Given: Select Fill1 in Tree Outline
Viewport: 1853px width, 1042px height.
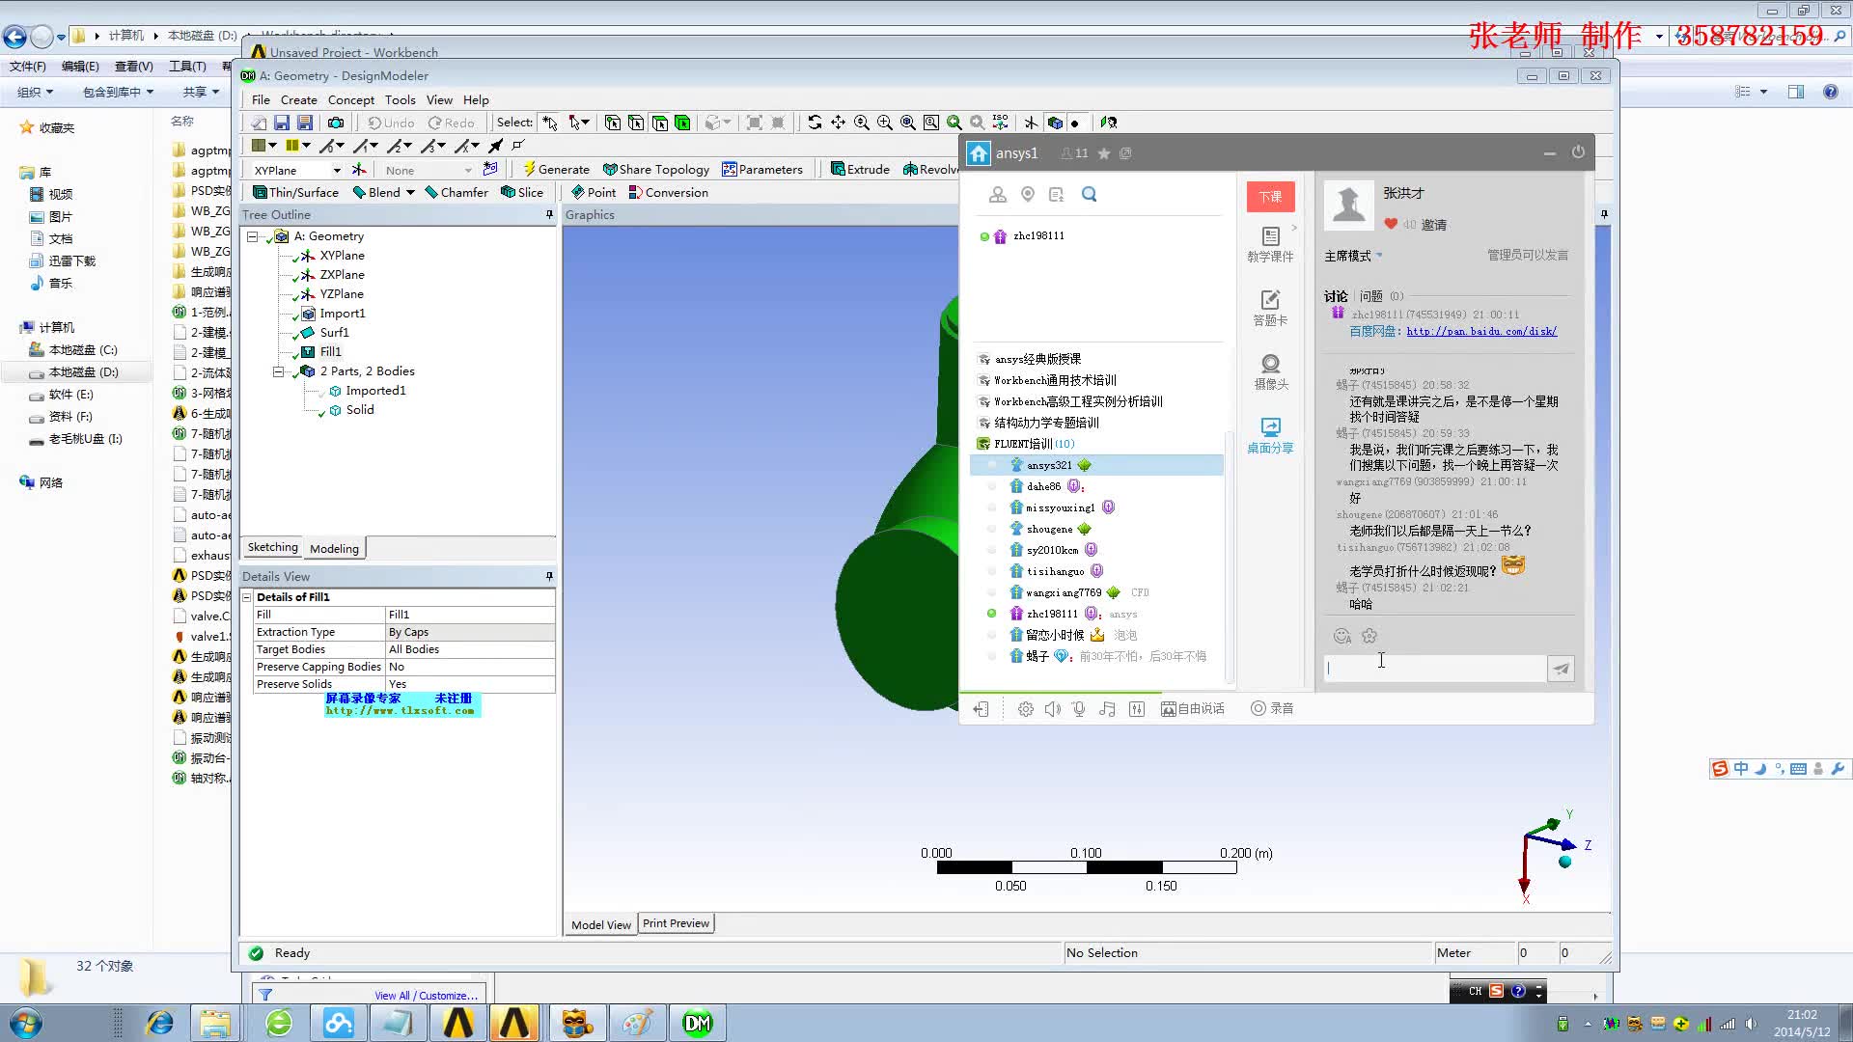Looking at the screenshot, I should coord(330,352).
